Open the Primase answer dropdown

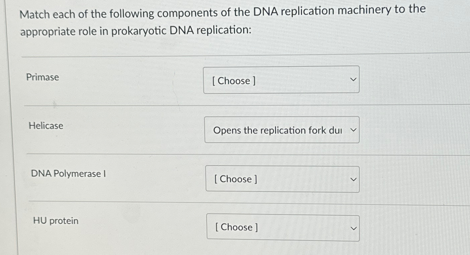[x=282, y=80]
